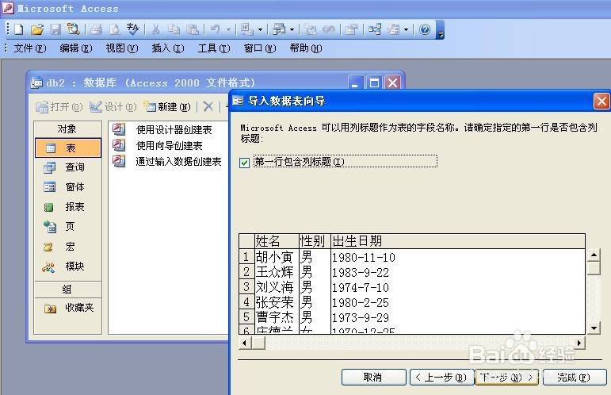Select the 表 object type

pyautogui.click(x=68, y=148)
